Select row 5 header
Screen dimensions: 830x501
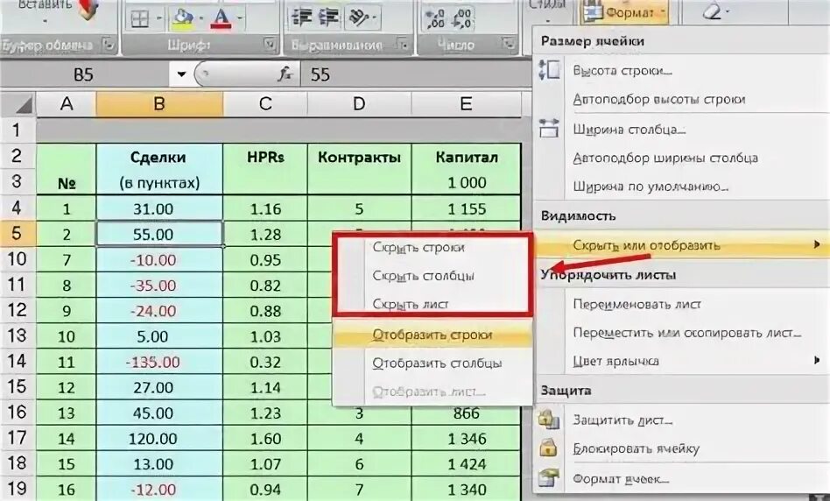point(18,234)
